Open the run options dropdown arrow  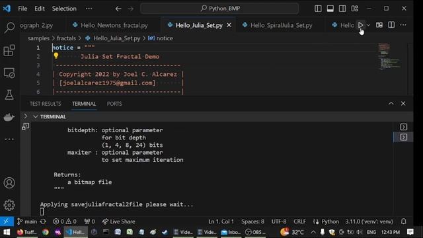click(x=368, y=25)
